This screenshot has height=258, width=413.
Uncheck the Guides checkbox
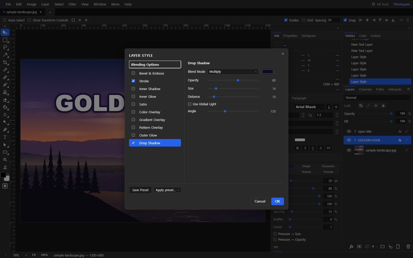pyautogui.click(x=286, y=20)
